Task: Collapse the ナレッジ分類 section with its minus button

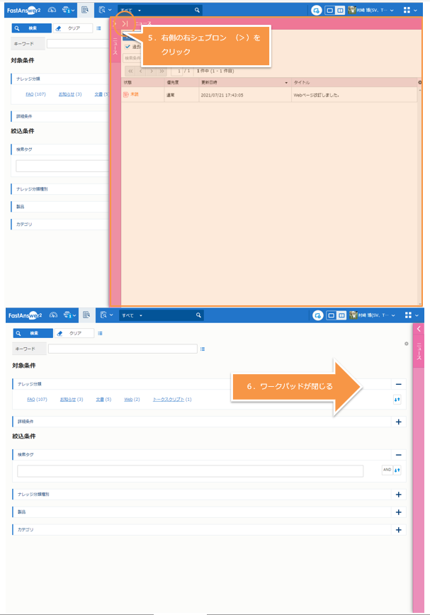Action: pyautogui.click(x=399, y=384)
